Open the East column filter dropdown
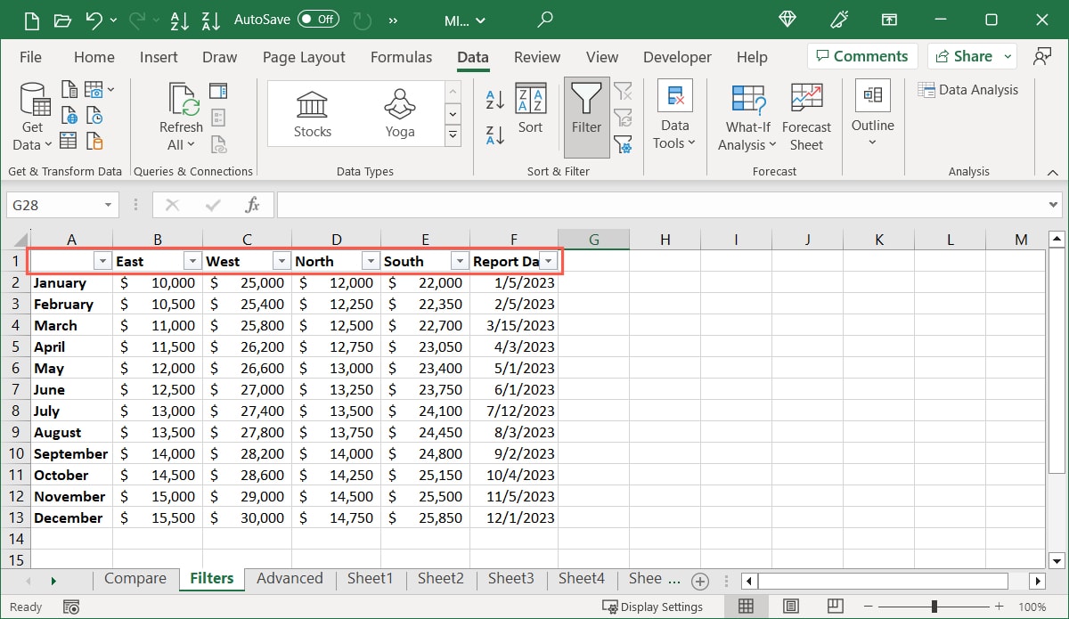This screenshot has width=1069, height=619. (x=192, y=261)
